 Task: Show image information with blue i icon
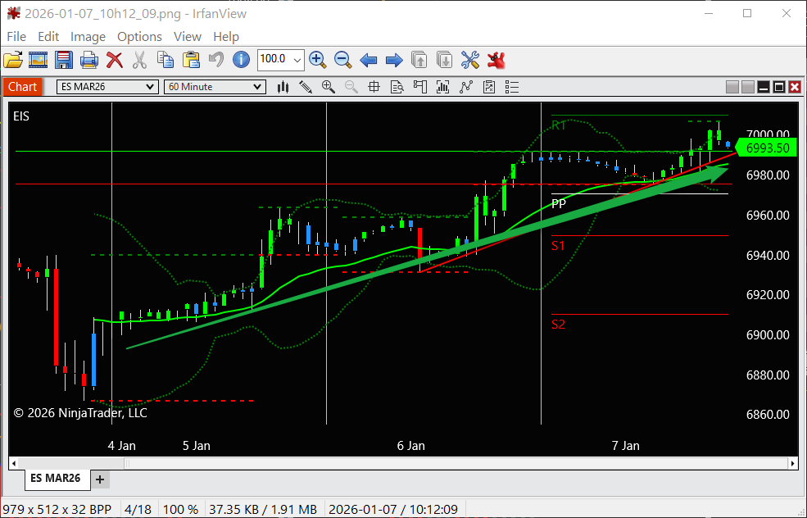click(x=241, y=61)
